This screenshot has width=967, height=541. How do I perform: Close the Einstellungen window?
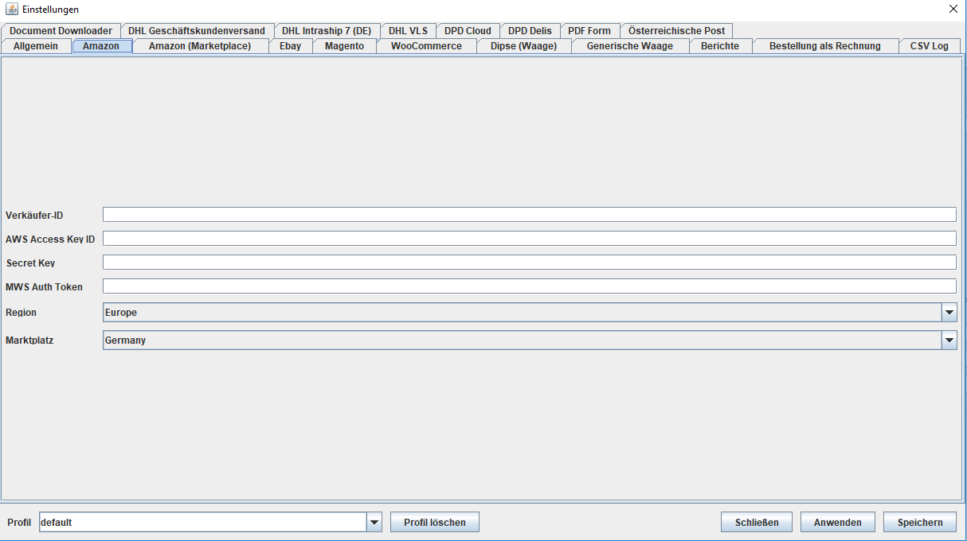coord(953,9)
